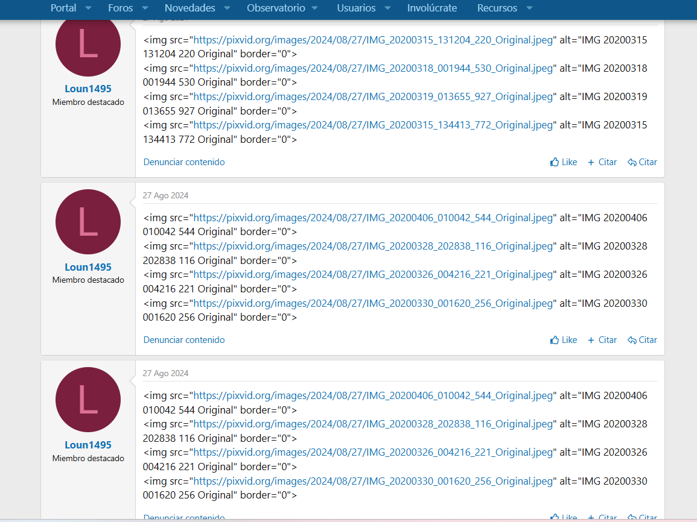697x522 pixels.
Task: Expand the dropdown arrow beside Recursos
Action: 529,8
